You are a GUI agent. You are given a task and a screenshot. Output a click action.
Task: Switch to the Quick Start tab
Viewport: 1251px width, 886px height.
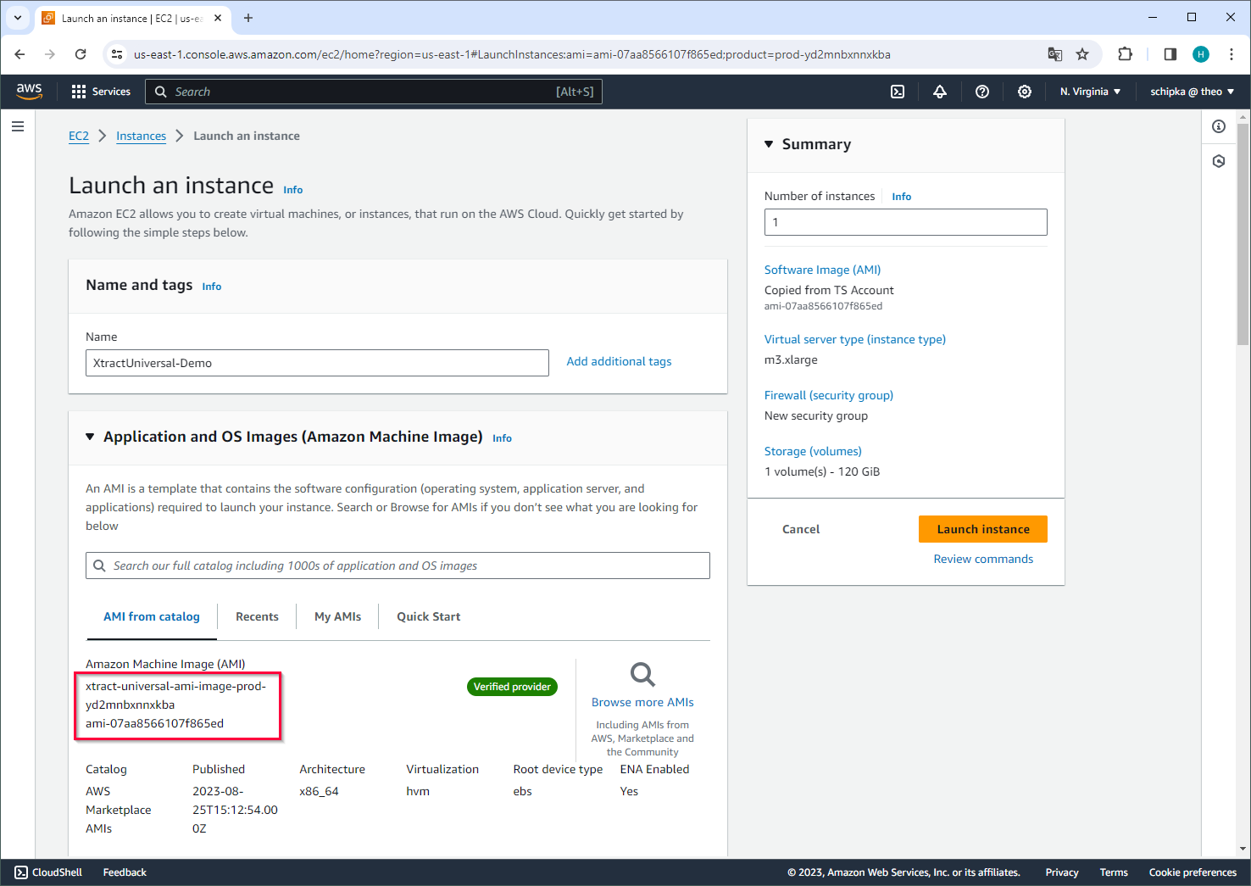pos(428,616)
